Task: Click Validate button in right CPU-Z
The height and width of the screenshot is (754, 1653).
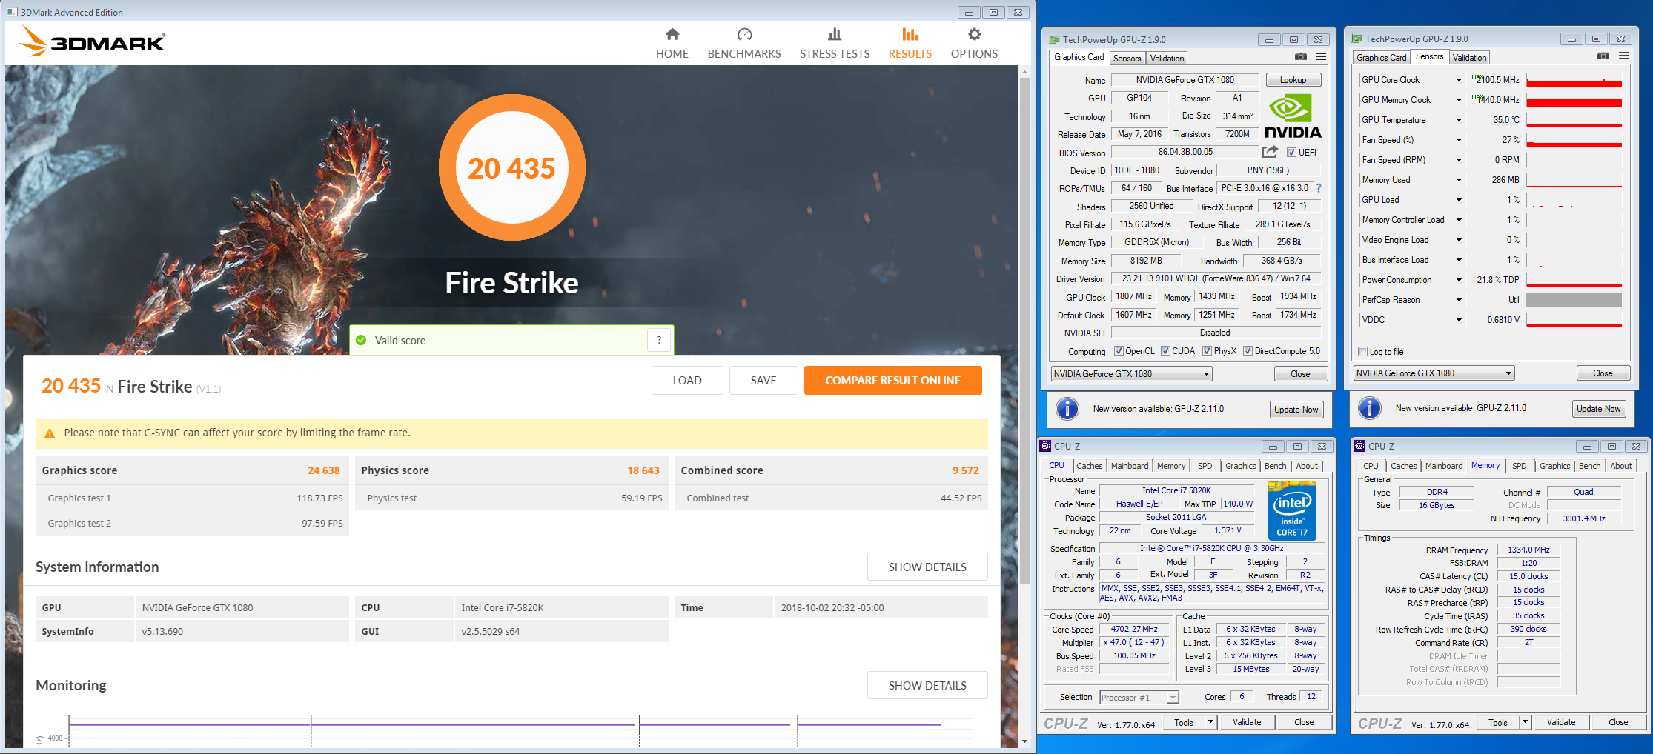Action: pos(1561,722)
